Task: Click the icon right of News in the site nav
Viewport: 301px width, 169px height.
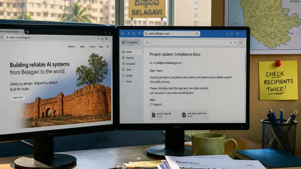Action: 107,47
